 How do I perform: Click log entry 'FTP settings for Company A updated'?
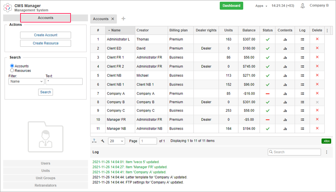coord(138,182)
